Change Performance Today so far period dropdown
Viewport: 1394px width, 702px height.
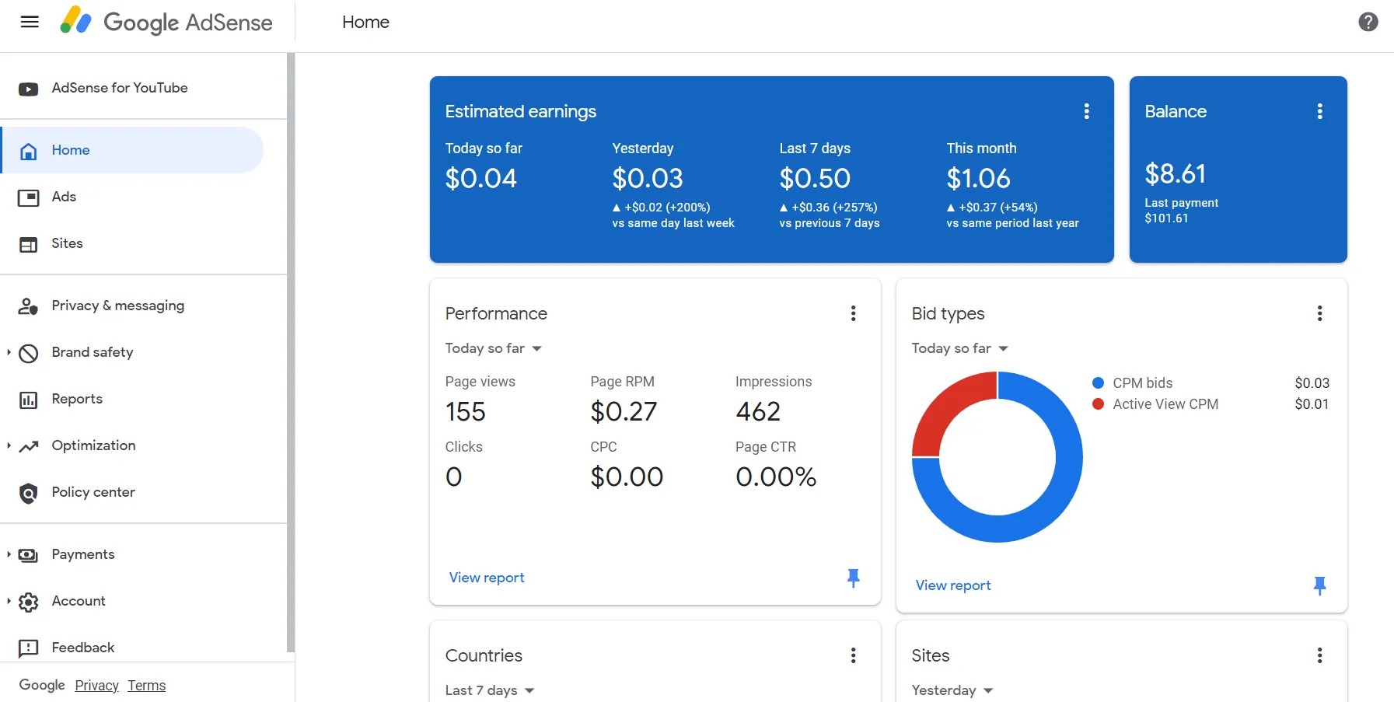(x=493, y=348)
